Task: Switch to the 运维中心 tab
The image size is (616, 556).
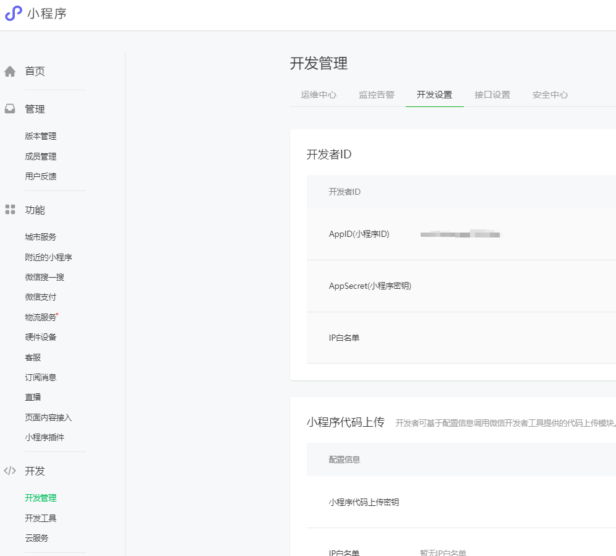Action: click(x=319, y=95)
